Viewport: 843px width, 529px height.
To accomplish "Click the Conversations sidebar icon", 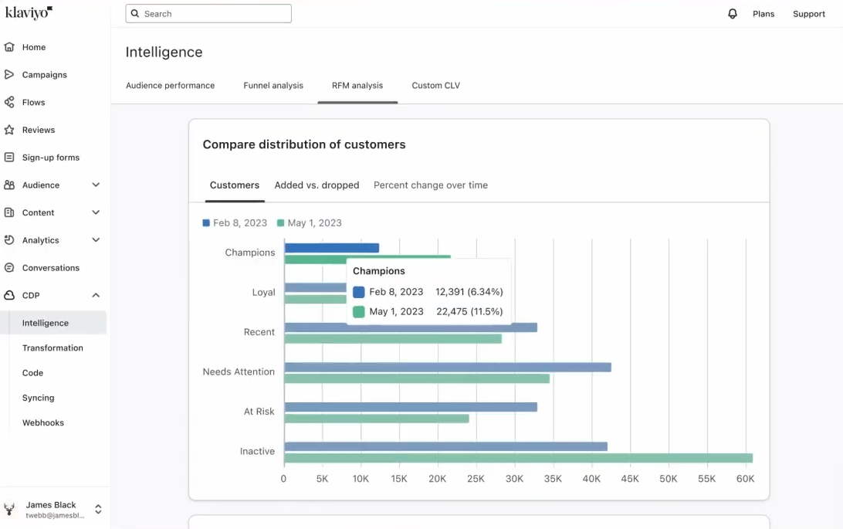I will (11, 267).
